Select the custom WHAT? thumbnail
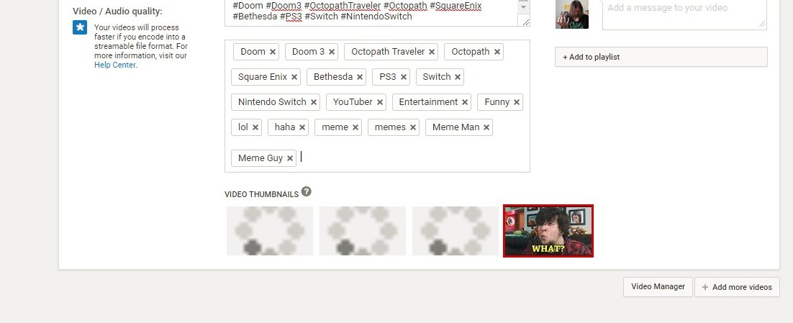 (x=548, y=231)
